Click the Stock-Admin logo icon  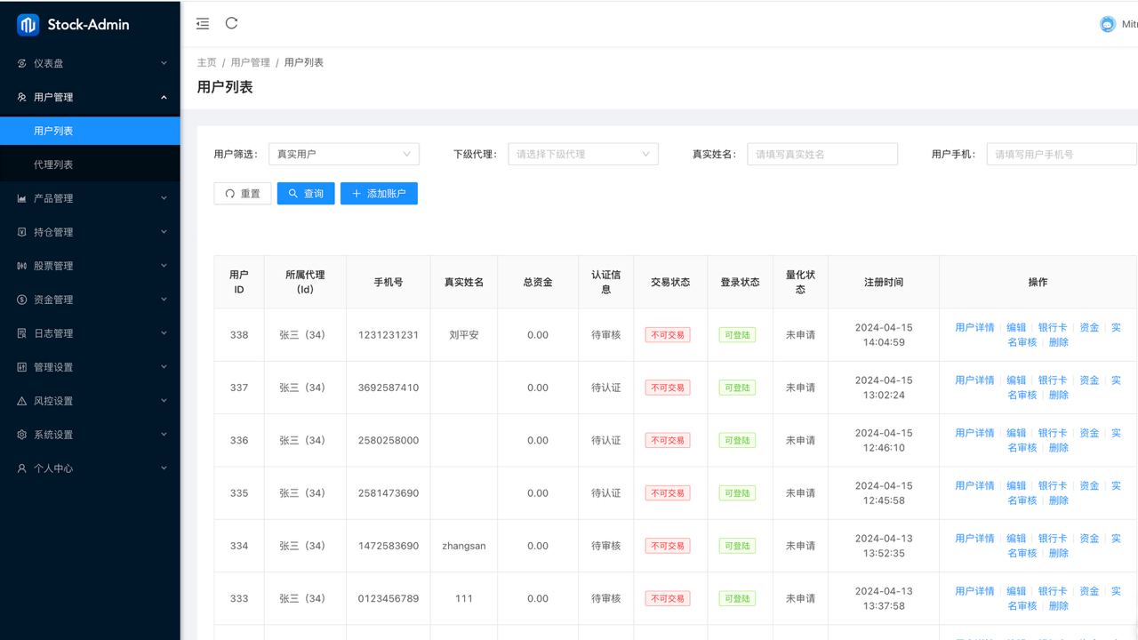28,25
